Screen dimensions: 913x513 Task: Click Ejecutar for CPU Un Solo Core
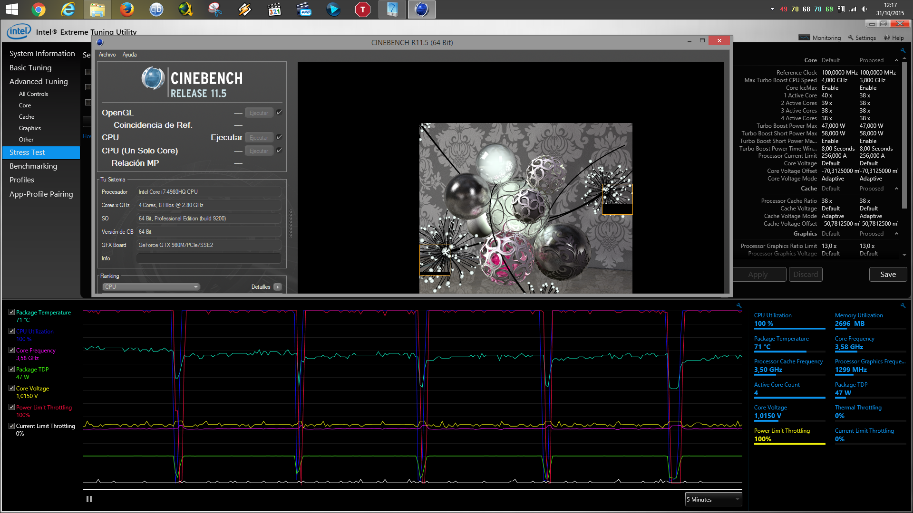tap(259, 151)
